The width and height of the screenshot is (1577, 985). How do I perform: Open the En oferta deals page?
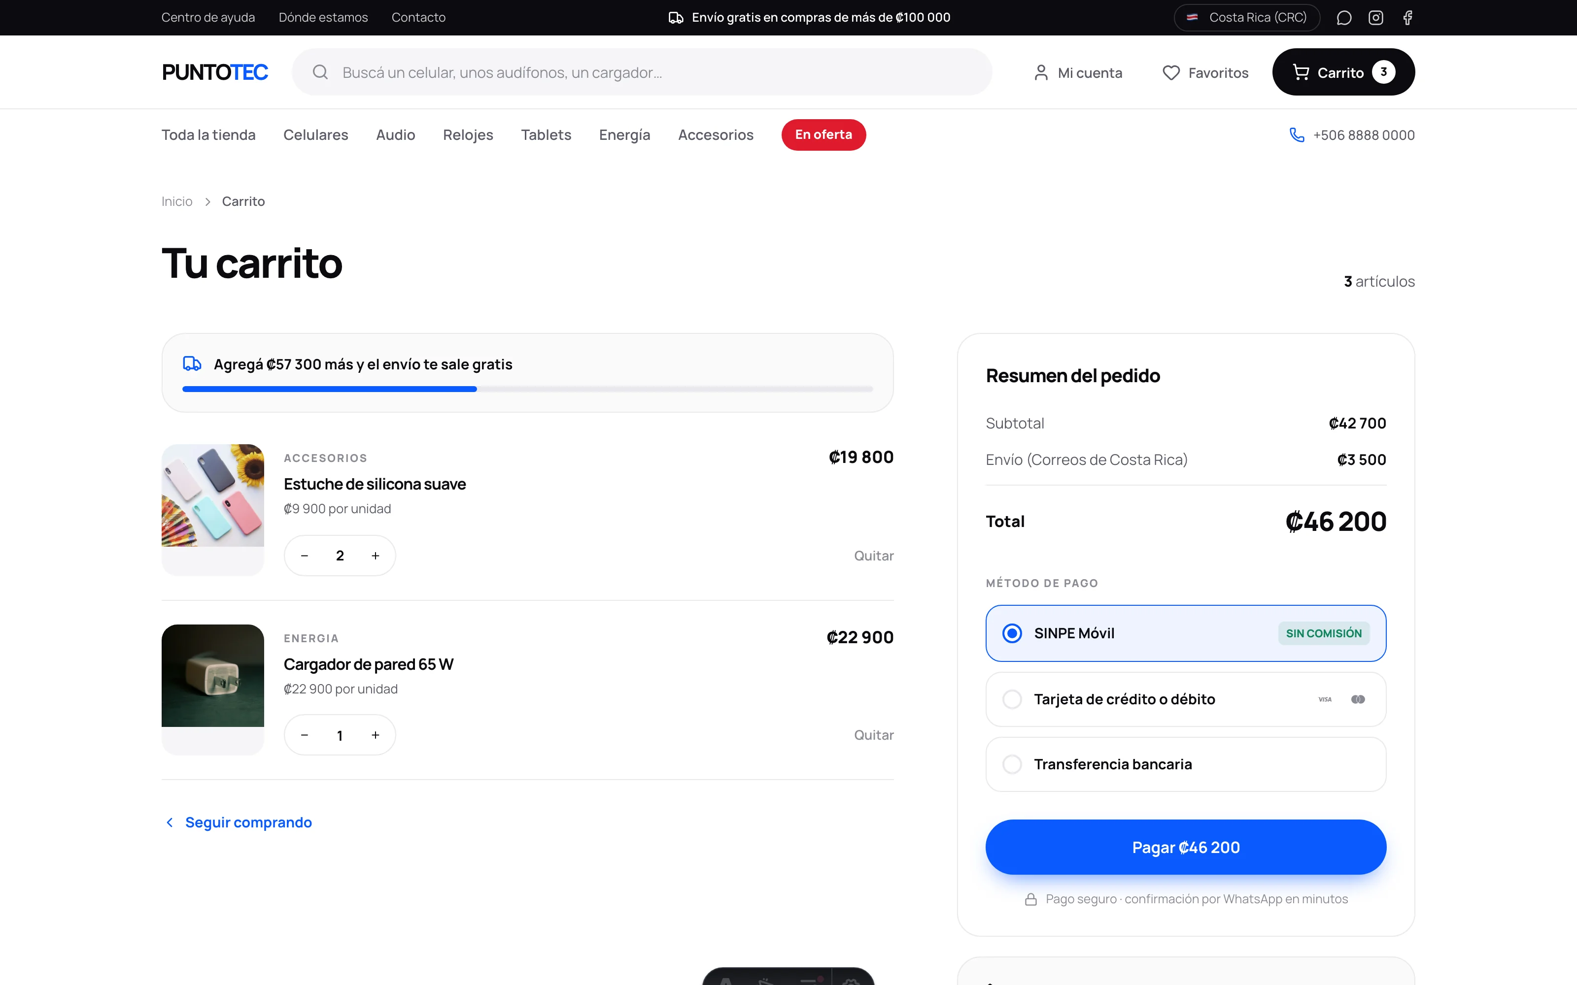point(823,135)
